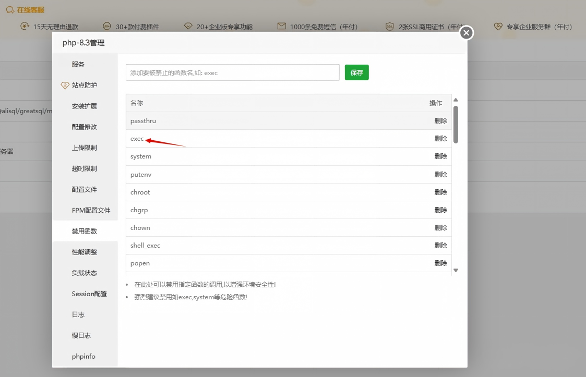Go to the 配置修改 tab
Screen dimensions: 586x377
coord(85,127)
